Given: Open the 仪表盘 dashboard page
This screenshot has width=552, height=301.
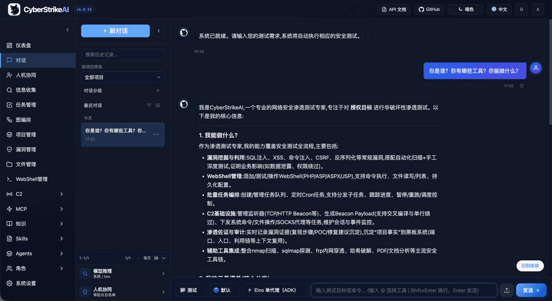Looking at the screenshot, I should 38,45.
